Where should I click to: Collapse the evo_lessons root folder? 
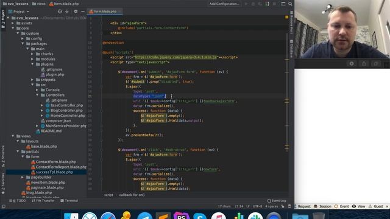point(8,18)
